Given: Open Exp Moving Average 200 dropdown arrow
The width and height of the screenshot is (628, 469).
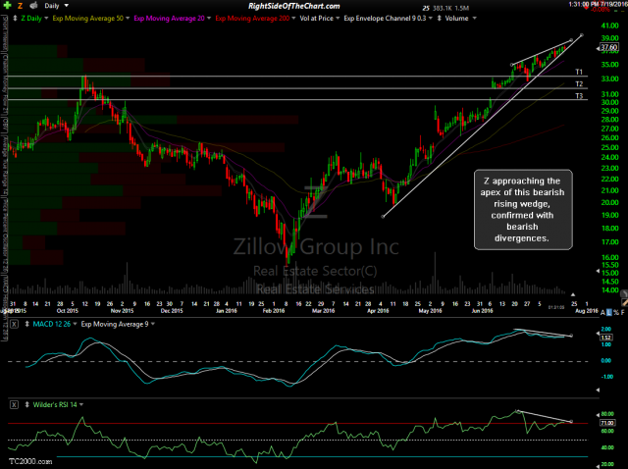Looking at the screenshot, I should coord(293,18).
